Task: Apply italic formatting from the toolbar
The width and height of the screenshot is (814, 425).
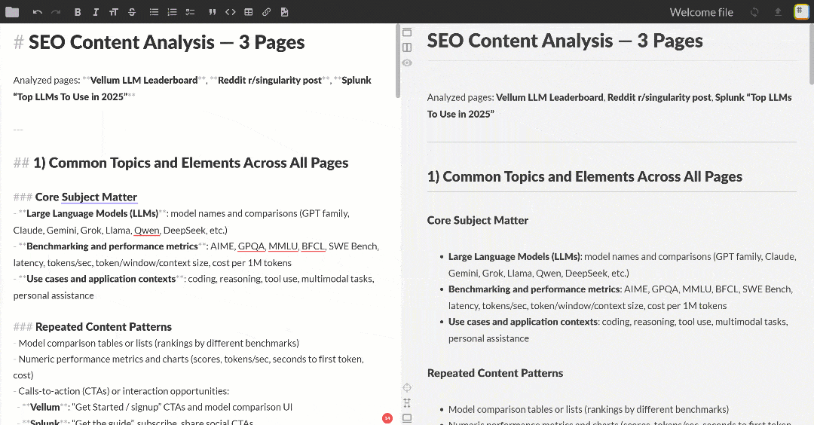Action: pos(95,12)
